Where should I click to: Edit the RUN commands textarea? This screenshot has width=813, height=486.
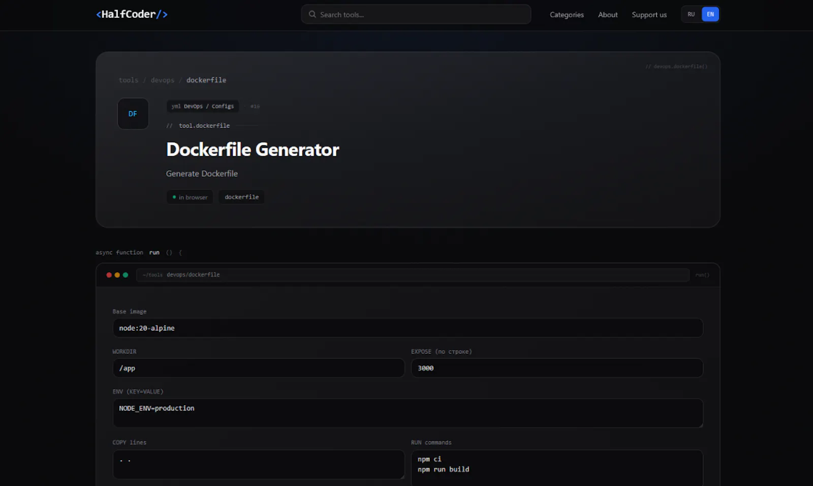(557, 468)
